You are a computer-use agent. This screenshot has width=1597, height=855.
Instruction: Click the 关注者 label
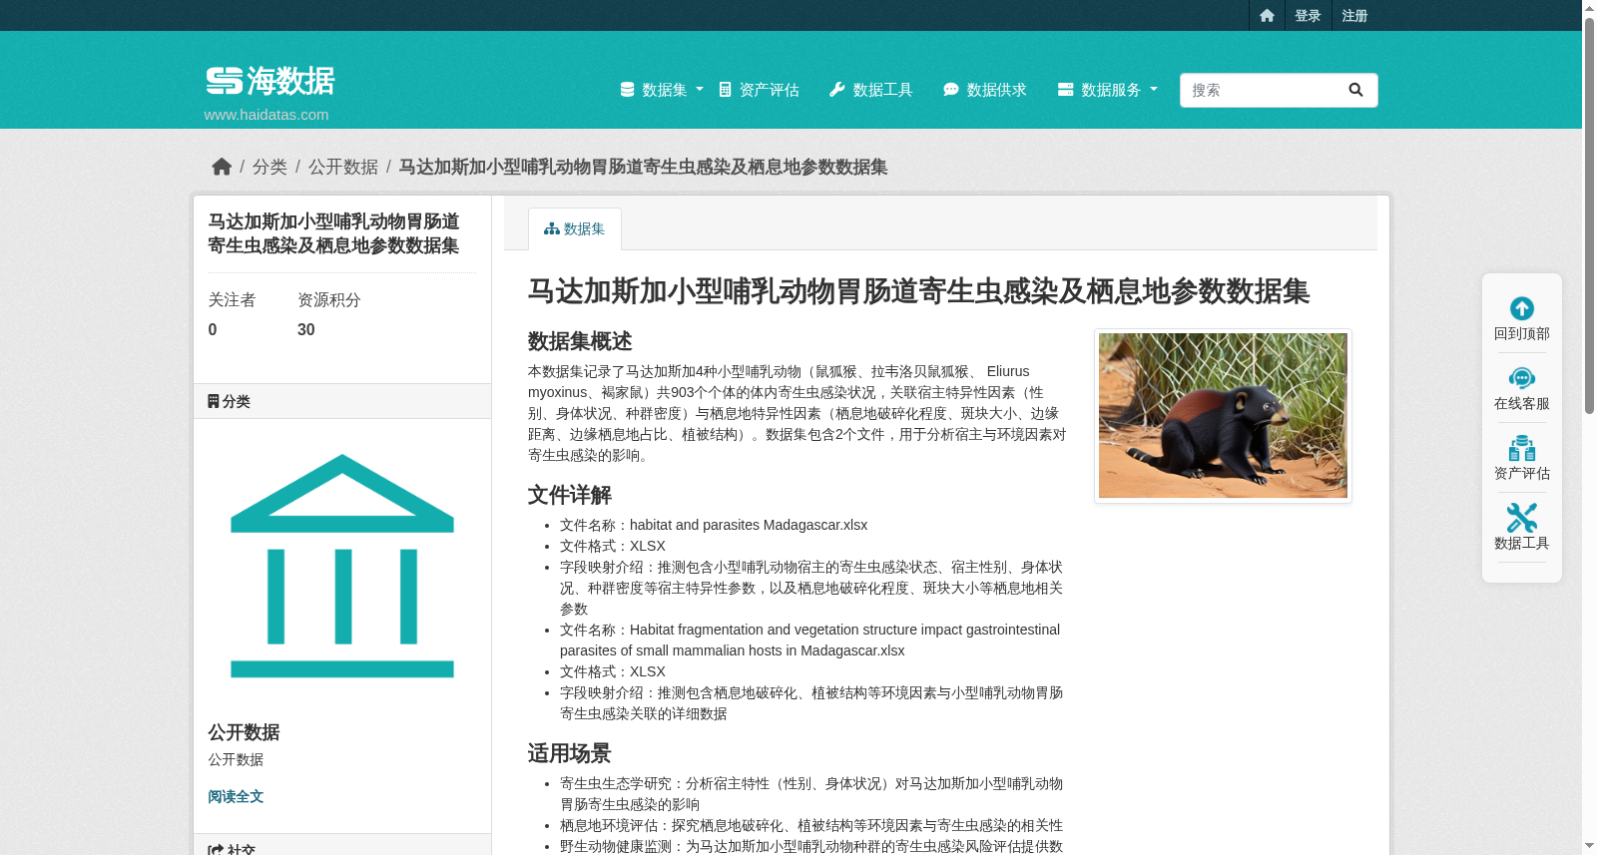coord(232,300)
